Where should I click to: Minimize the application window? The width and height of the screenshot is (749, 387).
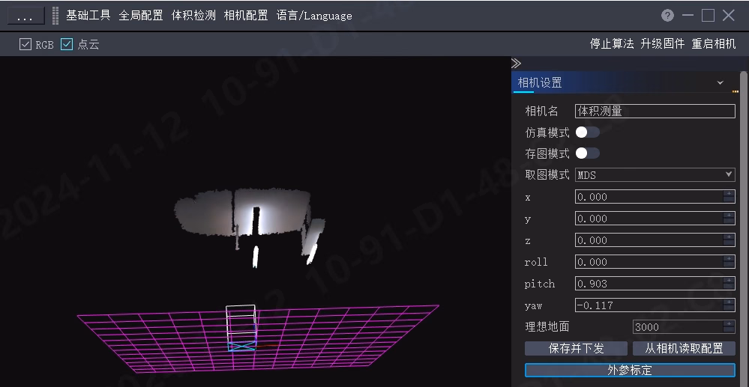pyautogui.click(x=688, y=15)
